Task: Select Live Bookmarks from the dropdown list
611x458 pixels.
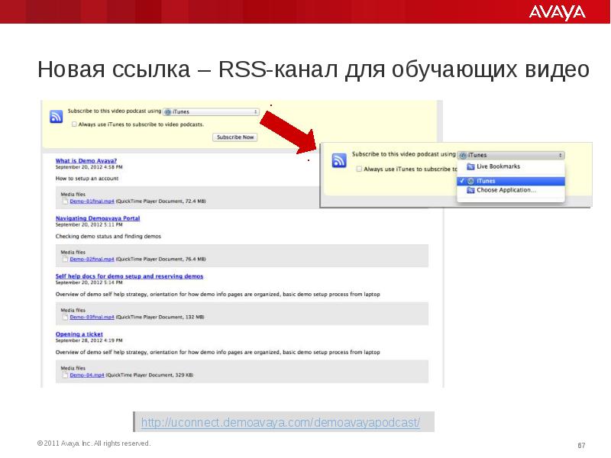Action: click(498, 166)
